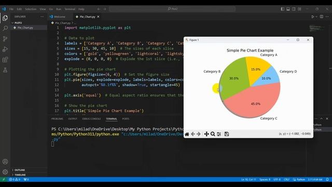
Task: Close the terminal panel
Action: click(327, 119)
